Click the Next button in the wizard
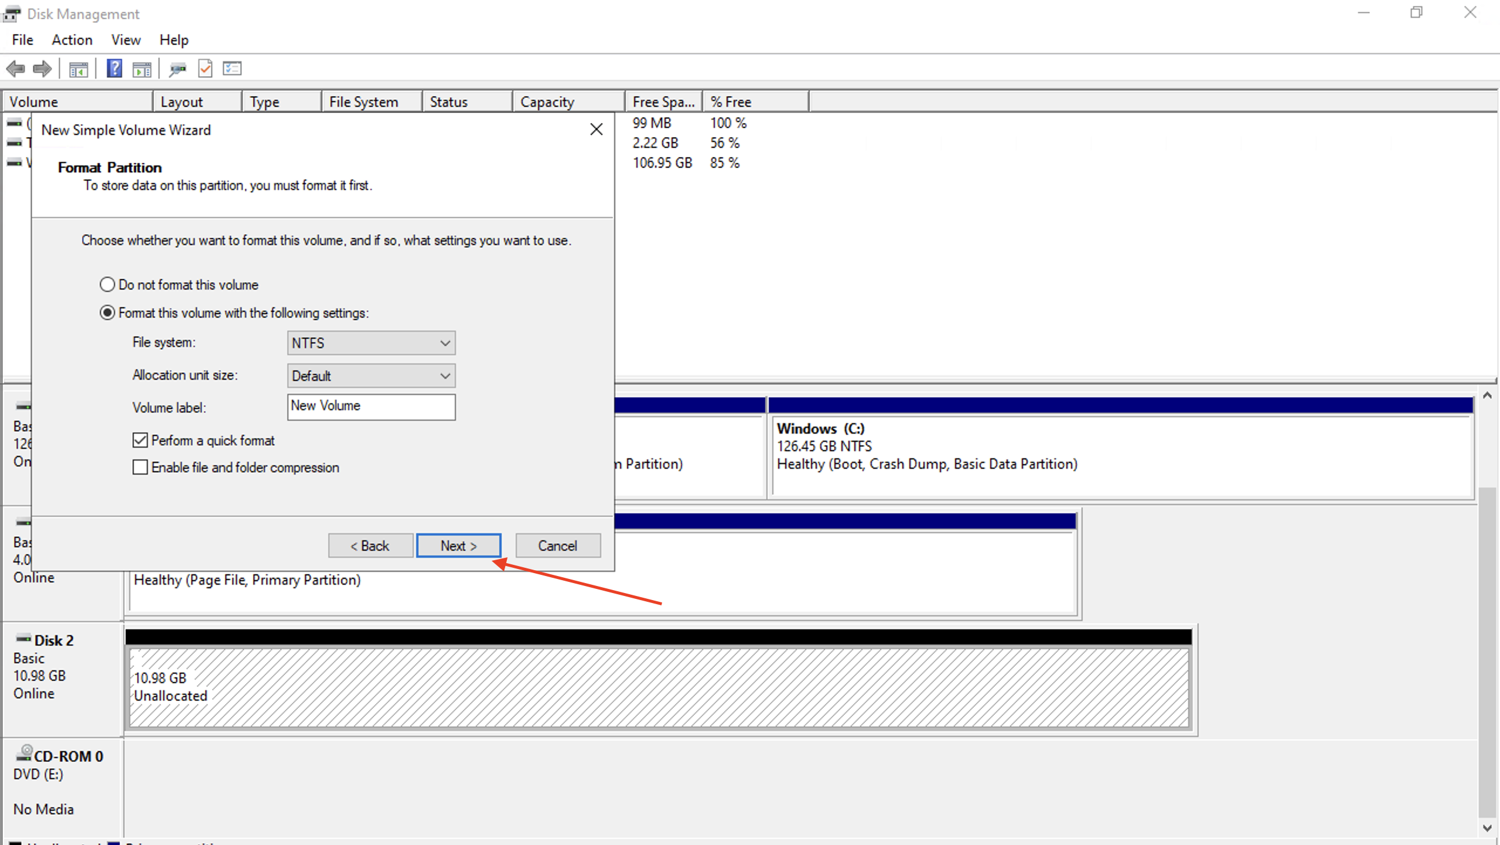The height and width of the screenshot is (845, 1500). click(x=458, y=546)
